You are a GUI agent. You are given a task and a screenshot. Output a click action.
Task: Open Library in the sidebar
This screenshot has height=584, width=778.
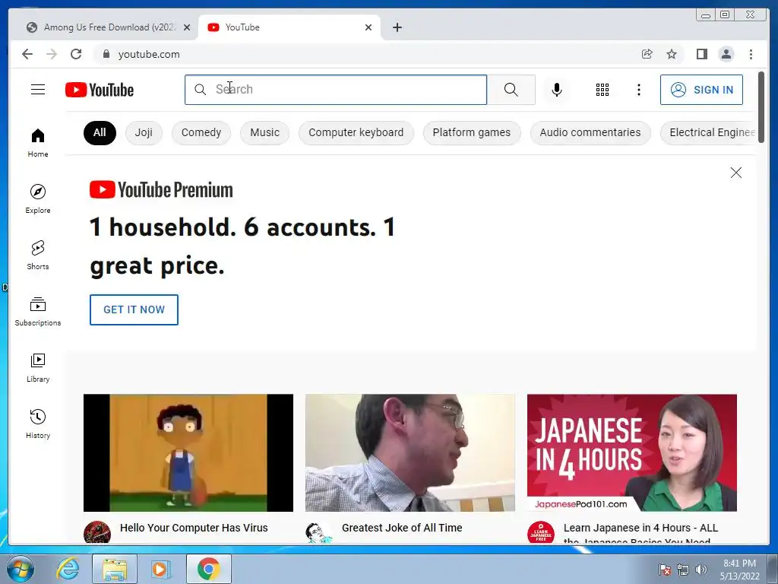[x=38, y=367]
